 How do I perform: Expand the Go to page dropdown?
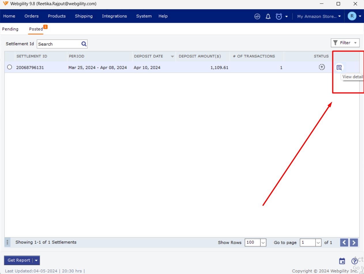(318, 243)
